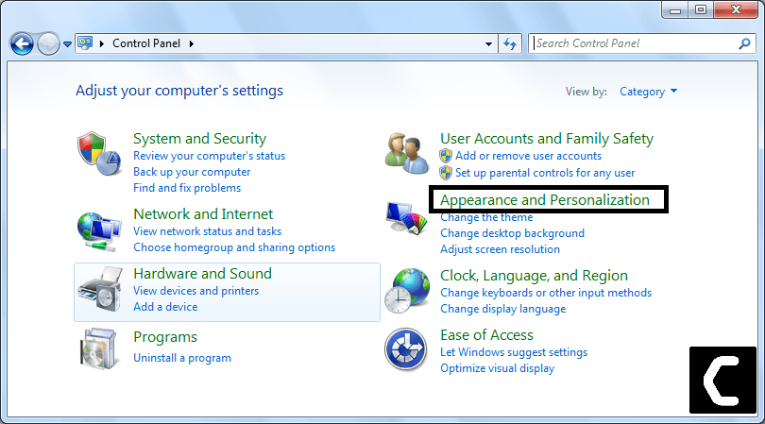
Task: Open the recent pages dropdown arrow
Action: 67,44
